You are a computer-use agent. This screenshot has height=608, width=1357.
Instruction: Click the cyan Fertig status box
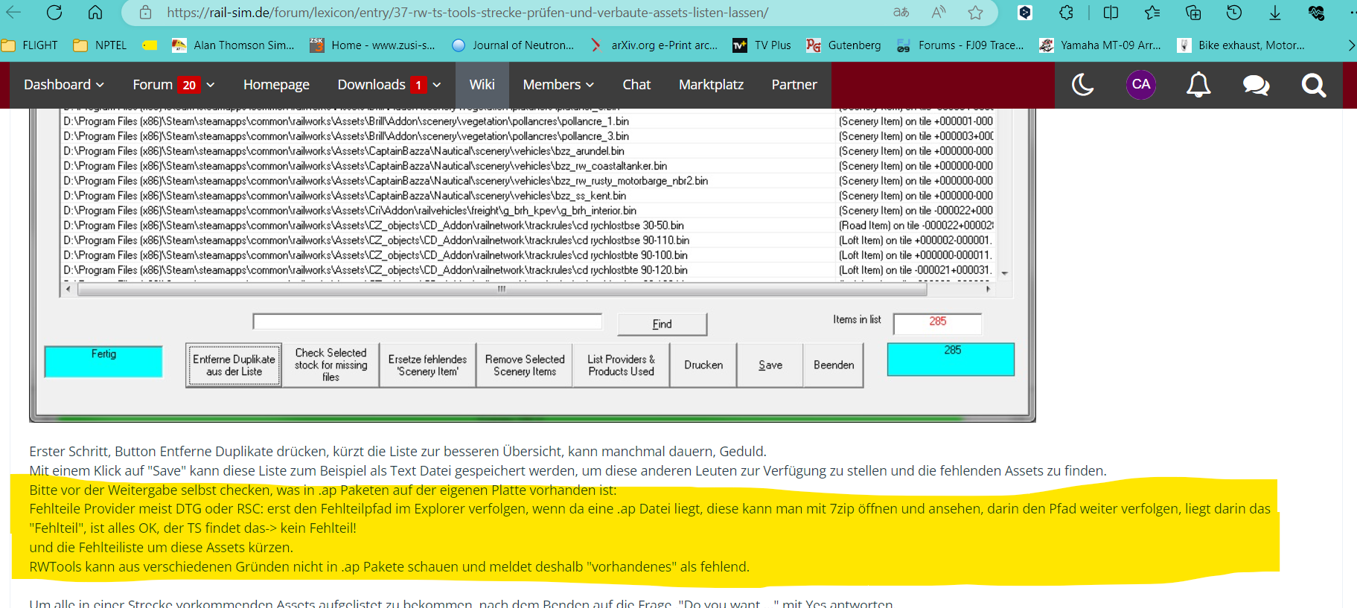click(103, 362)
